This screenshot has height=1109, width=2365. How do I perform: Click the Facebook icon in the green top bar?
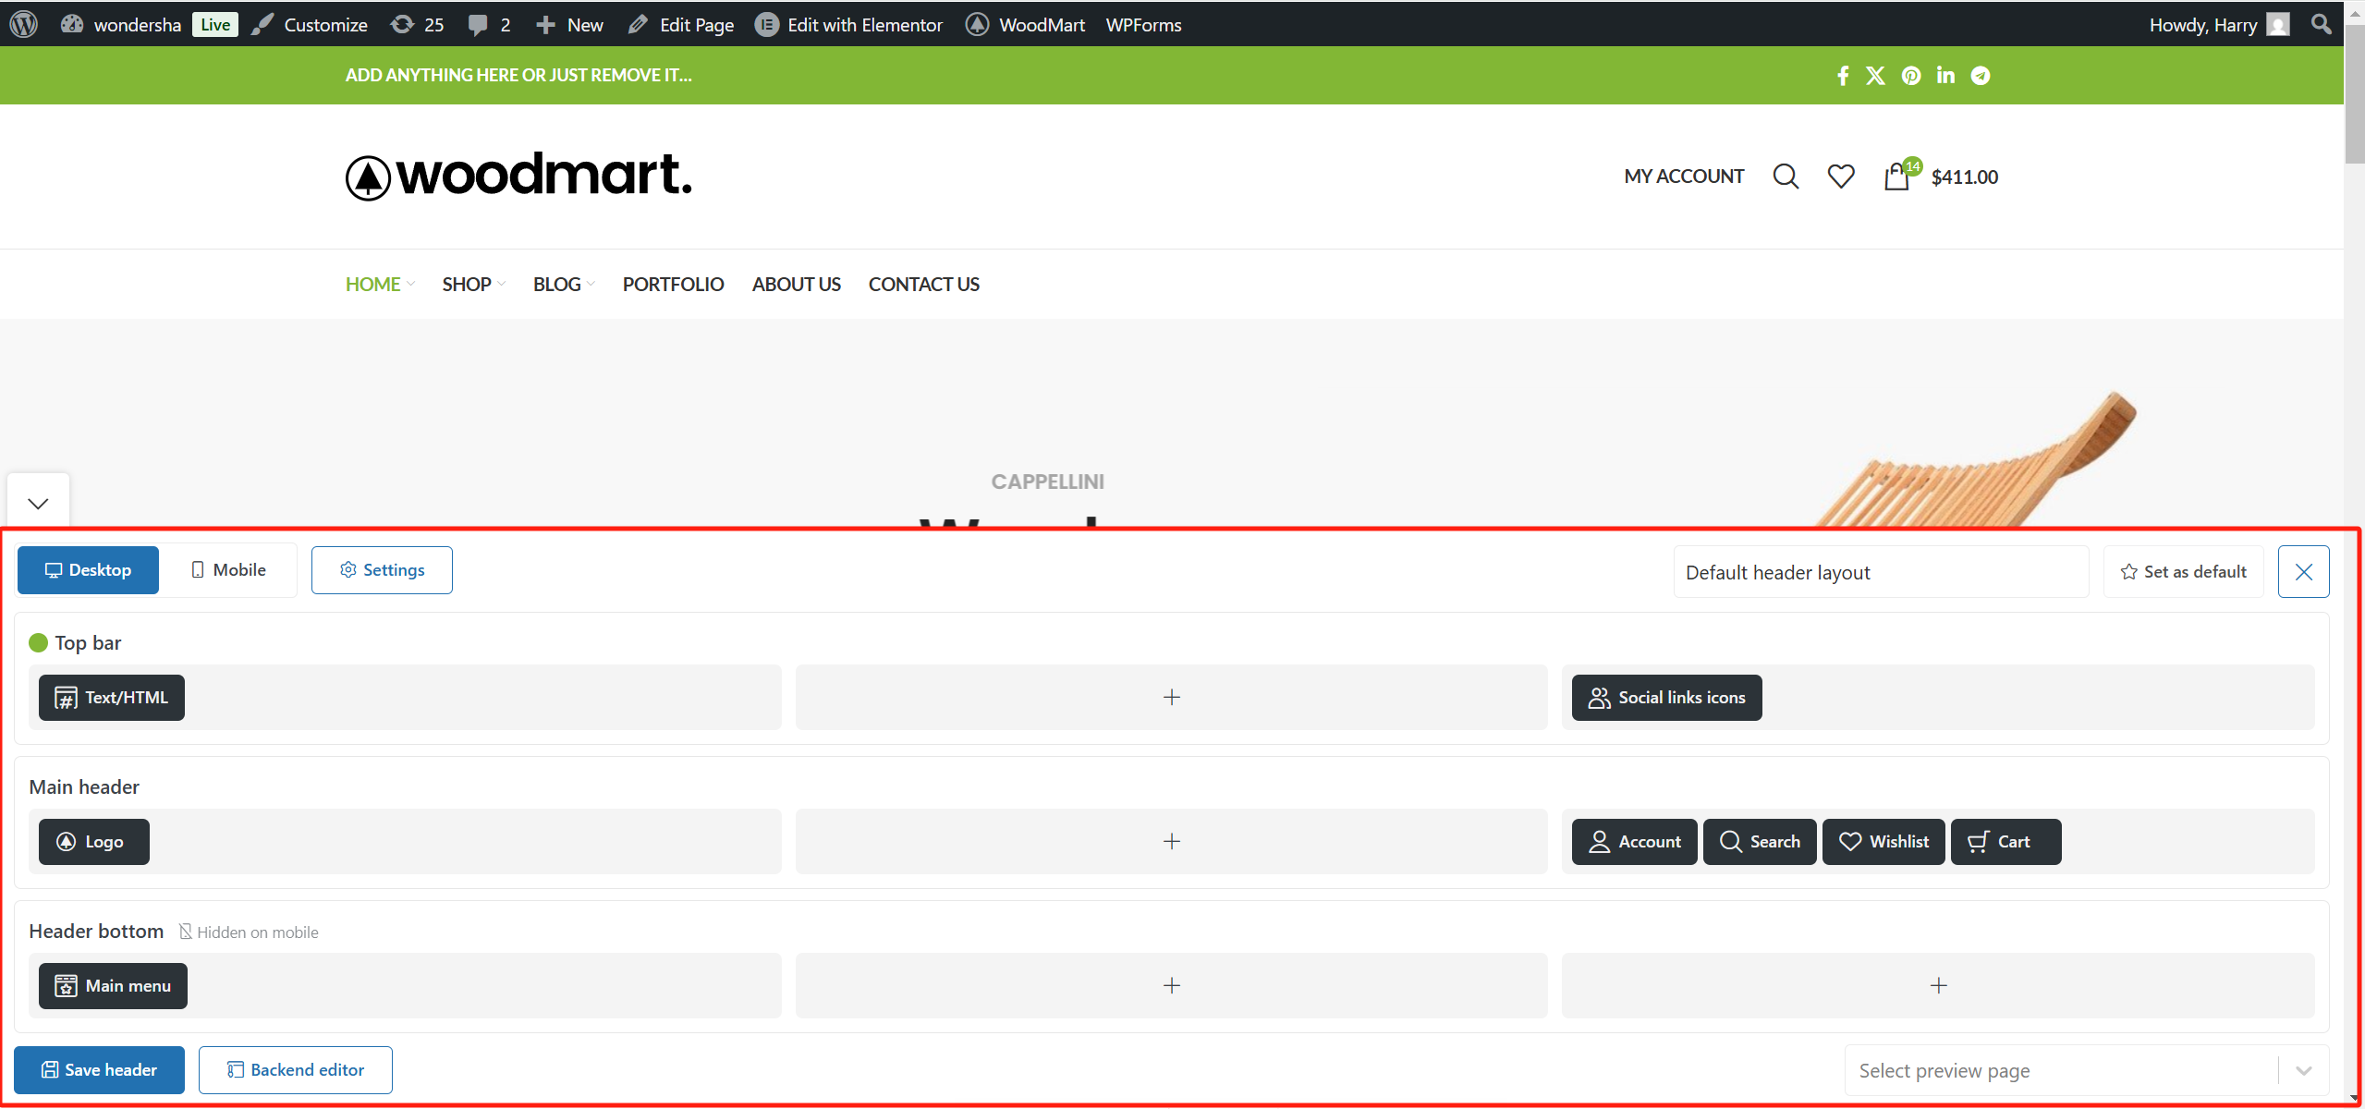pyautogui.click(x=1842, y=75)
